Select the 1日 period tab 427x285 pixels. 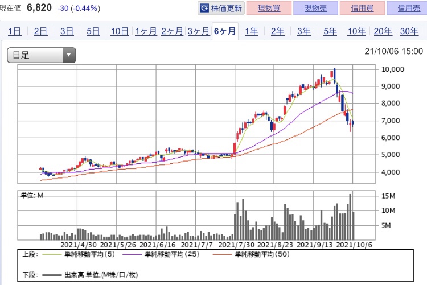[14, 31]
